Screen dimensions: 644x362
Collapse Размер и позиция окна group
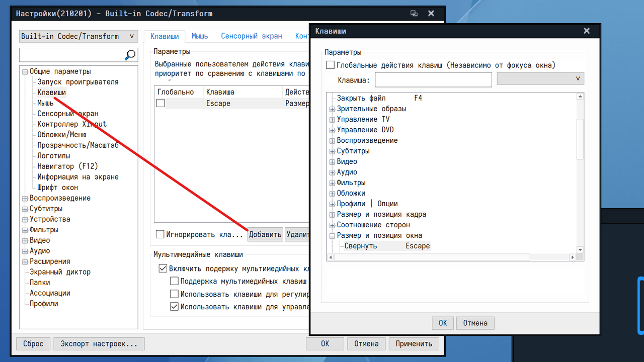point(332,236)
